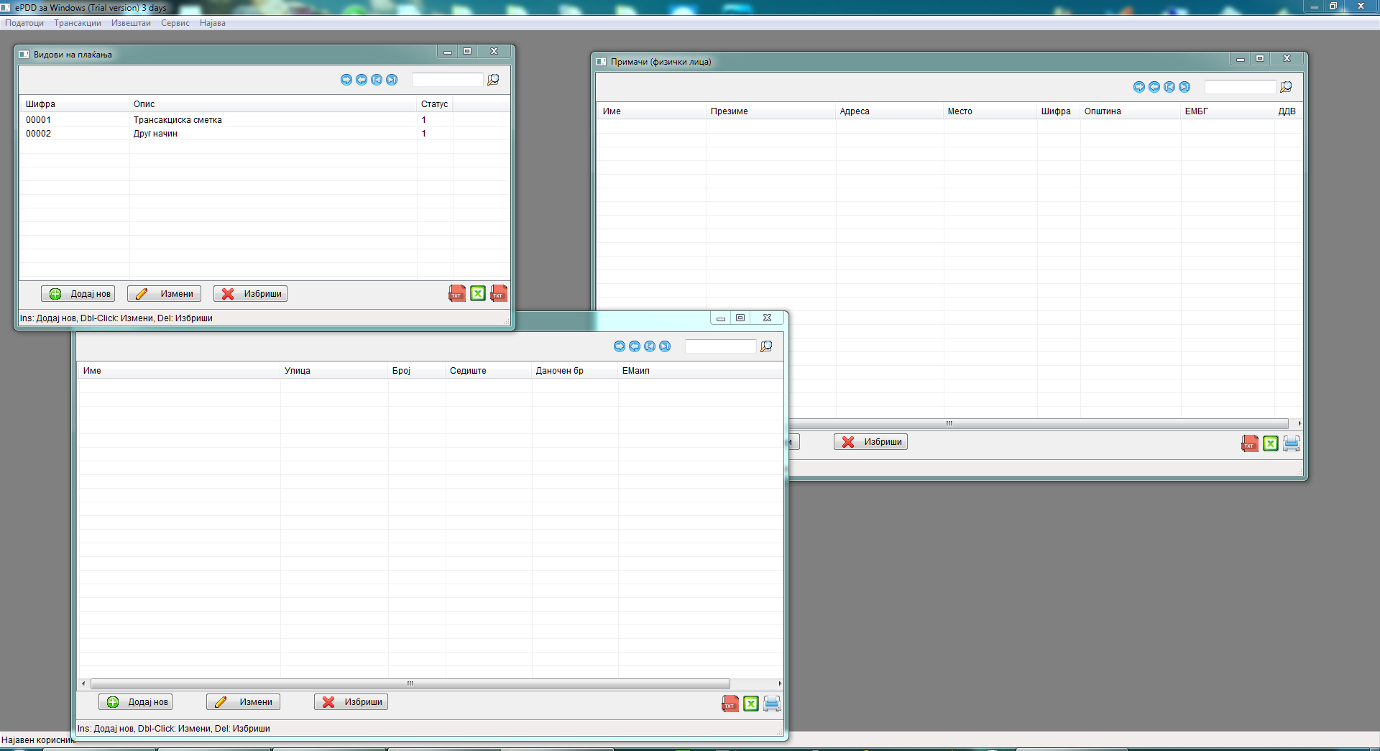
Task: Click the magnifier search icon in Видови на плаќања
Action: pos(493,80)
